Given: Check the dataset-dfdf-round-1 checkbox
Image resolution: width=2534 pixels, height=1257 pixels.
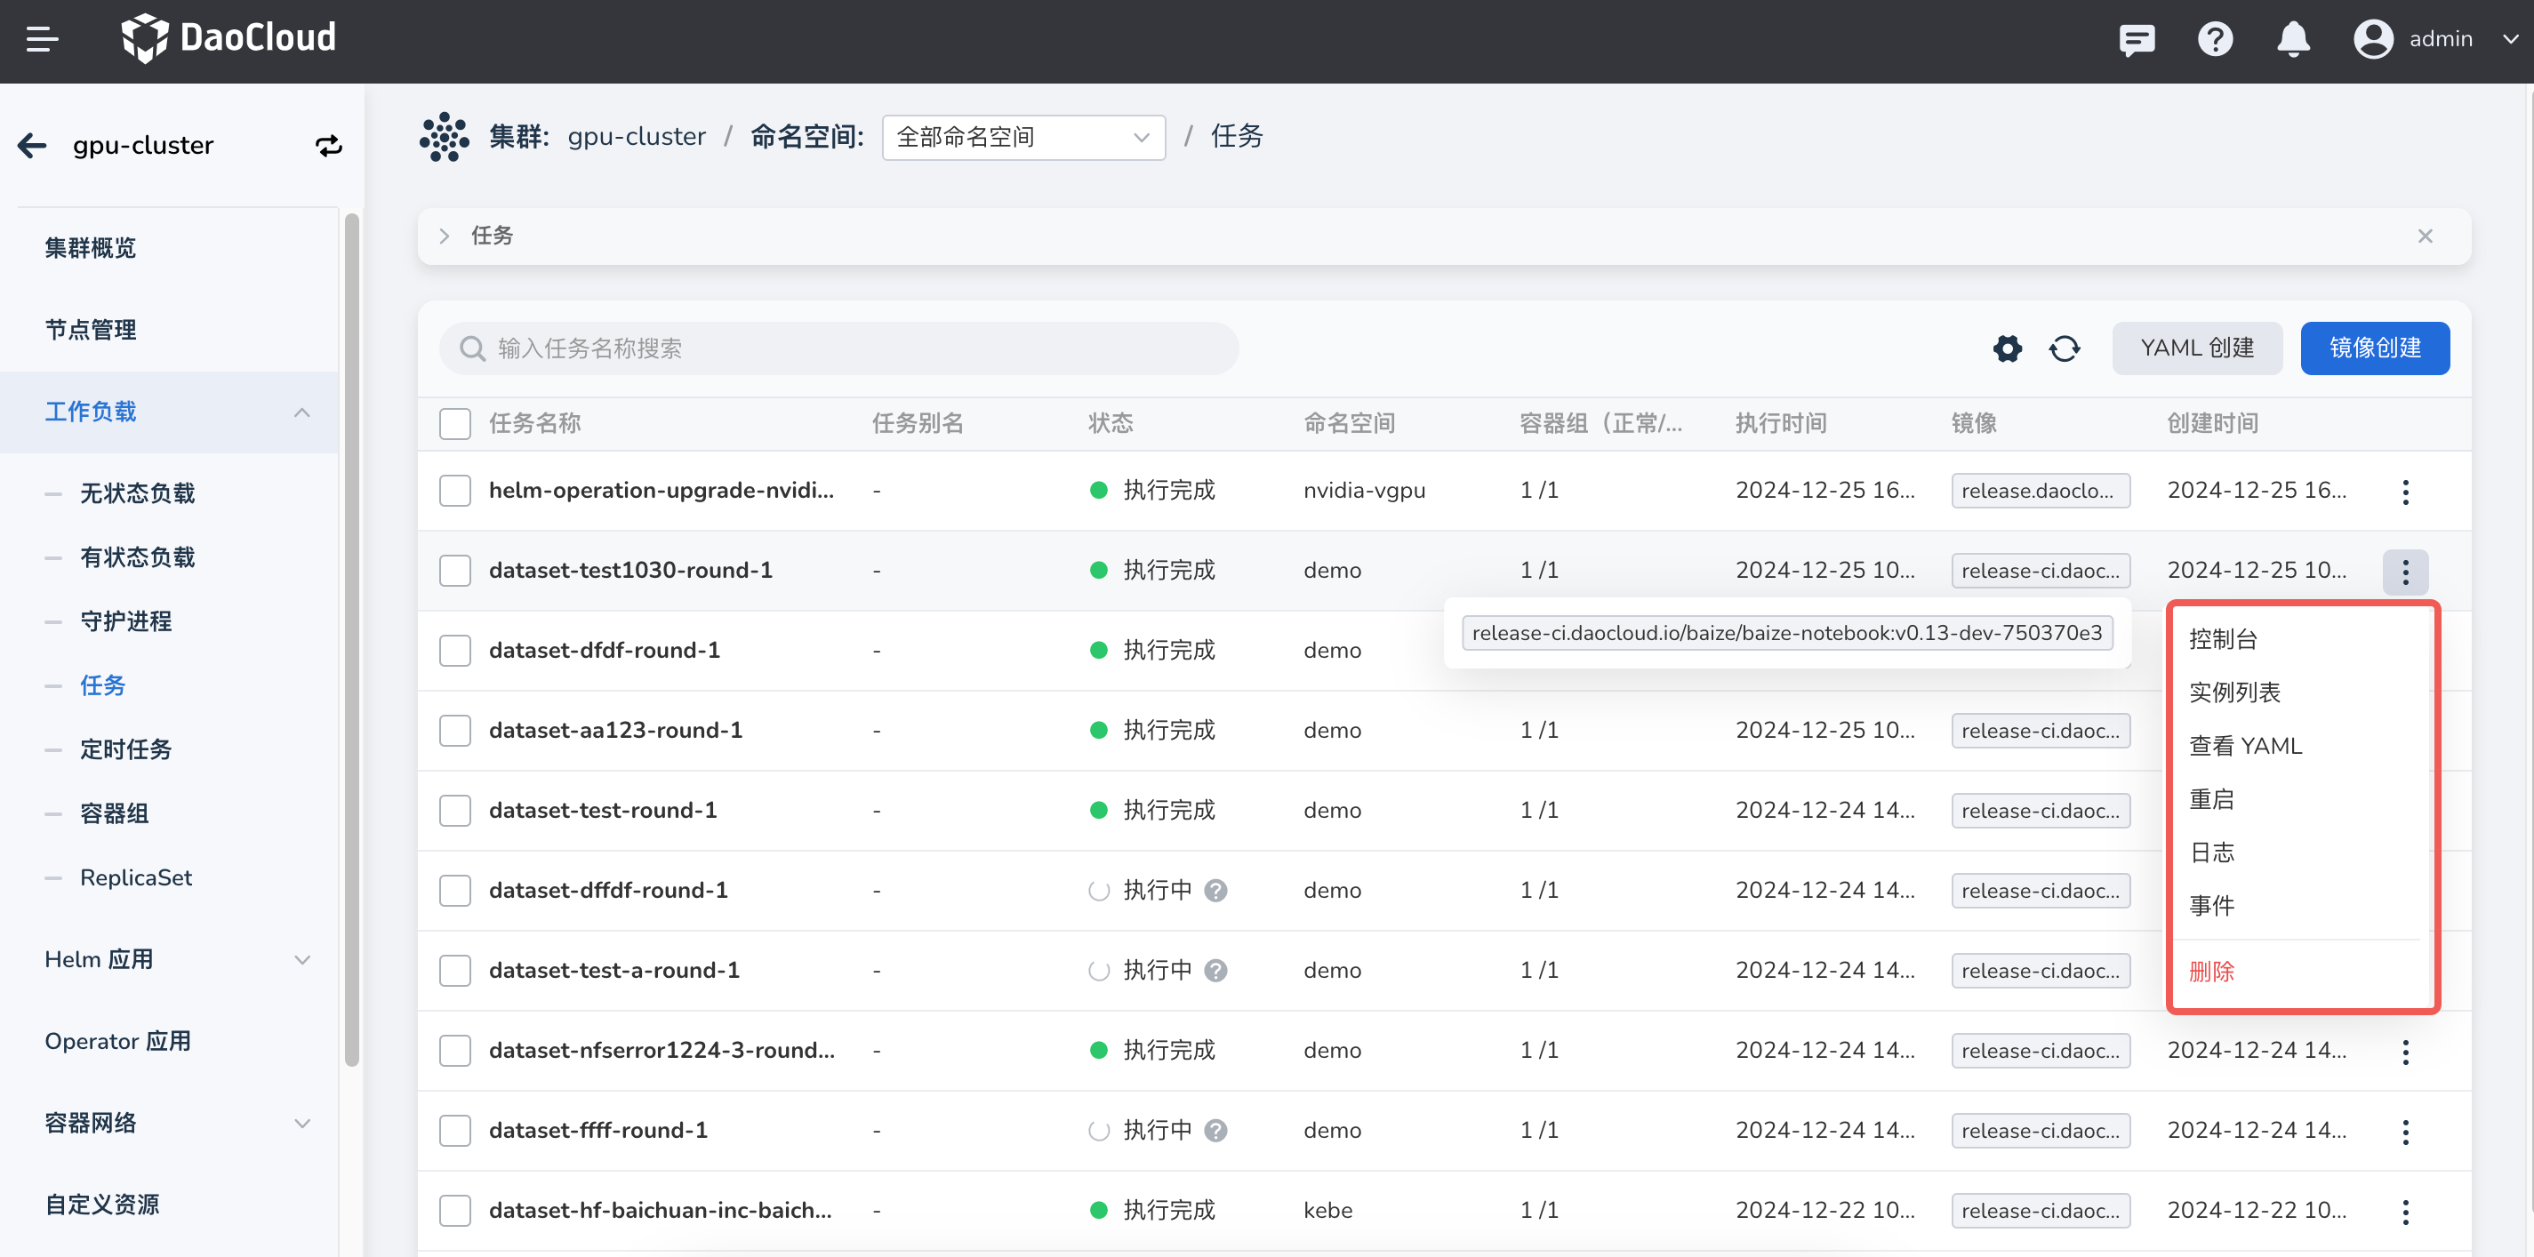Looking at the screenshot, I should point(454,650).
